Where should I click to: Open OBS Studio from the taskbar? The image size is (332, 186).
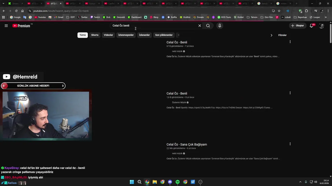pyautogui.click(x=200, y=182)
